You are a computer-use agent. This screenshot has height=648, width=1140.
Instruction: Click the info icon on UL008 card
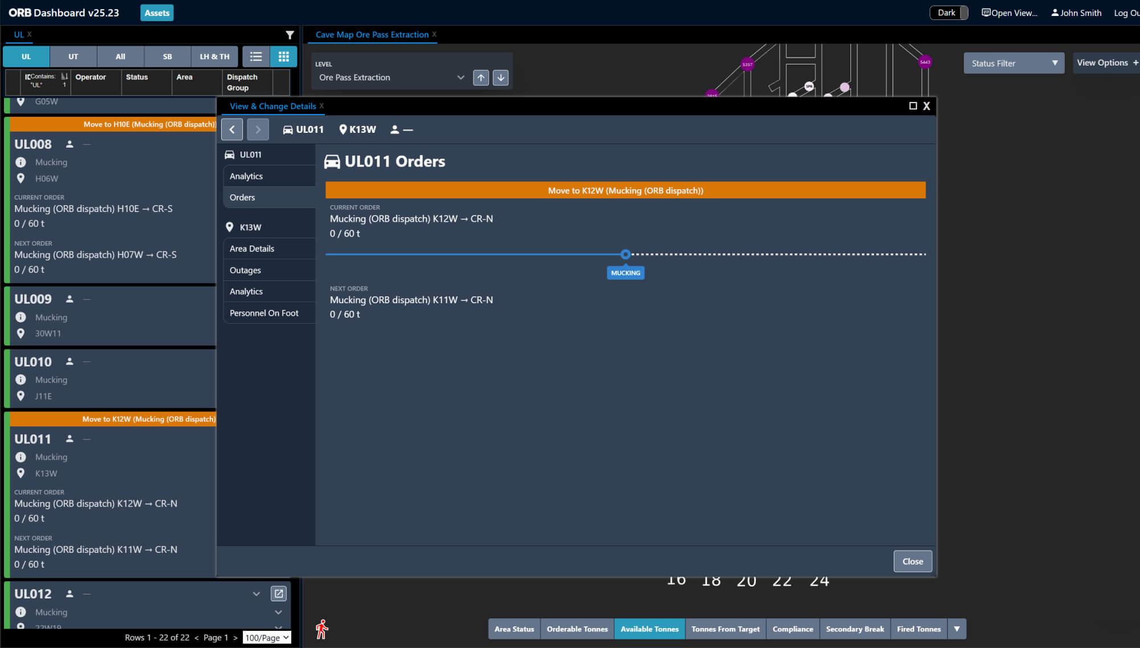(21, 162)
